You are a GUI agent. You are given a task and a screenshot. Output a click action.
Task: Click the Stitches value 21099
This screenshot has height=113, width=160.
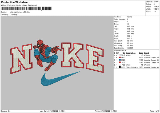156,2
